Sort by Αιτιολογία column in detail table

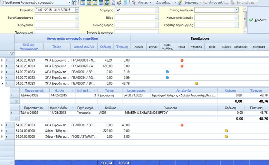[184, 91]
